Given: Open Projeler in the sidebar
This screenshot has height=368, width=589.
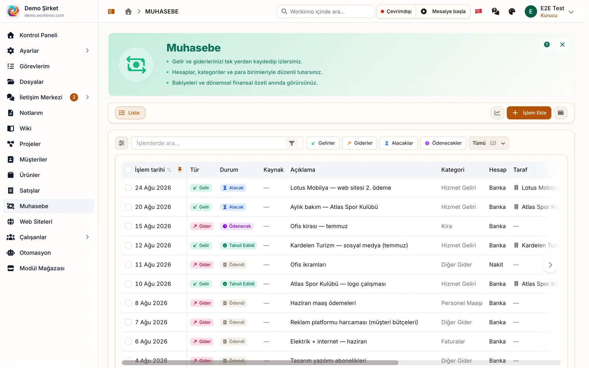Looking at the screenshot, I should click(49, 144).
